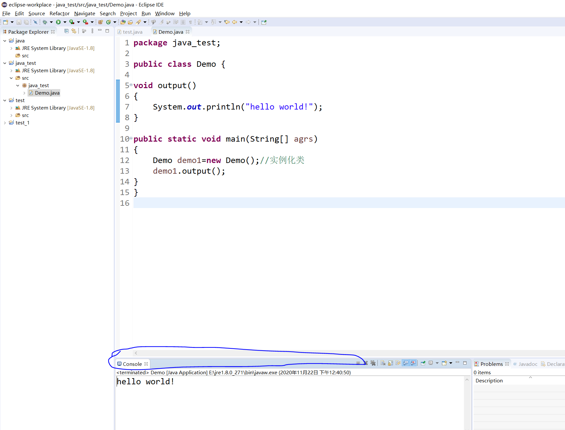Minimize the Package Explorer view
The width and height of the screenshot is (565, 430).
(100, 31)
